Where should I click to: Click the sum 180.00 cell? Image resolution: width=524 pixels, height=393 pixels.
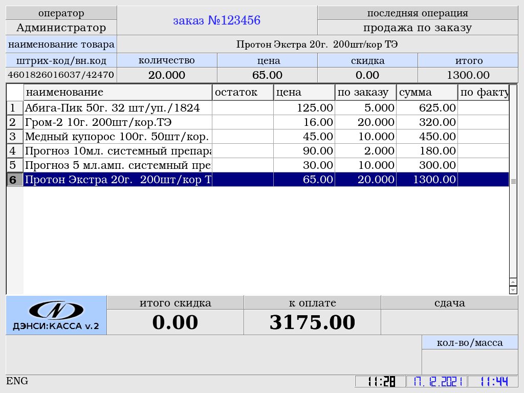pyautogui.click(x=427, y=151)
